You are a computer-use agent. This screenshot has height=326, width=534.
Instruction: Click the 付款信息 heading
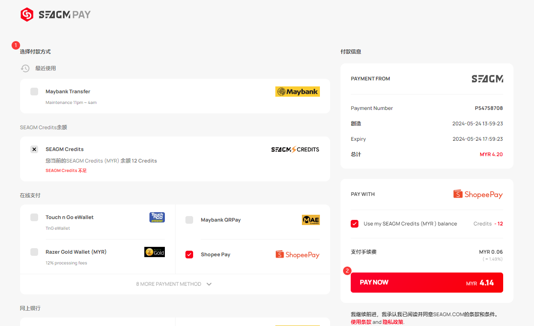(351, 52)
